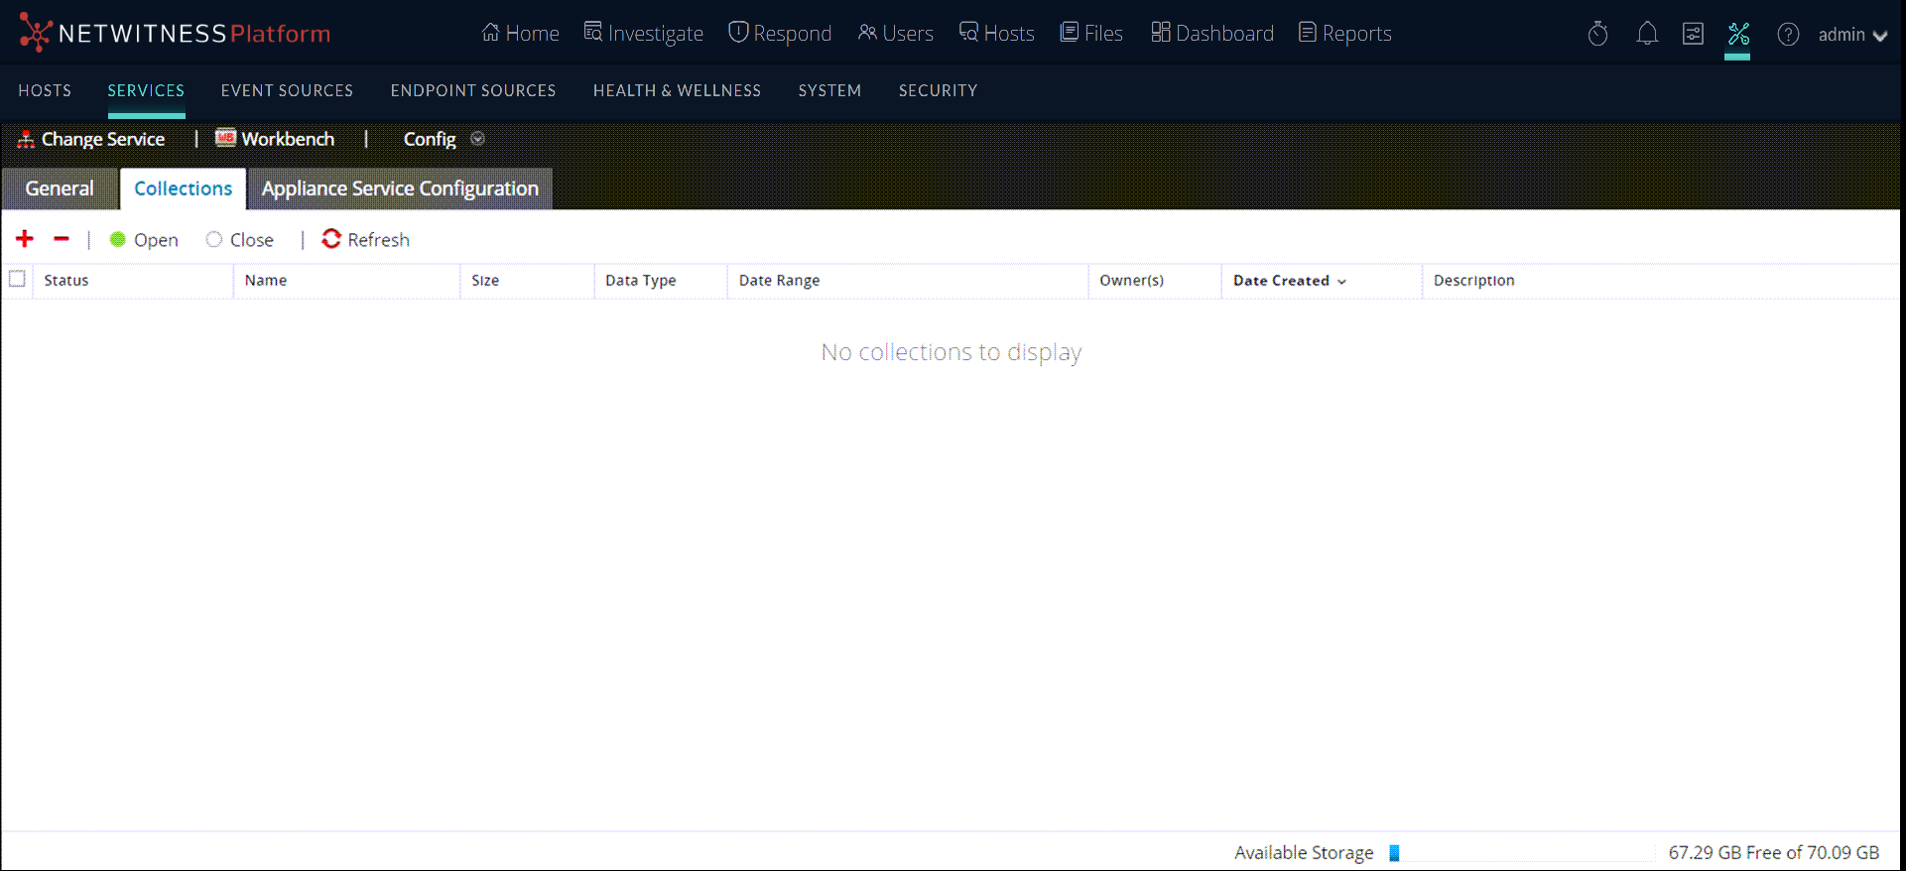Expand the Config dropdown arrow
The width and height of the screenshot is (1906, 871).
[477, 139]
